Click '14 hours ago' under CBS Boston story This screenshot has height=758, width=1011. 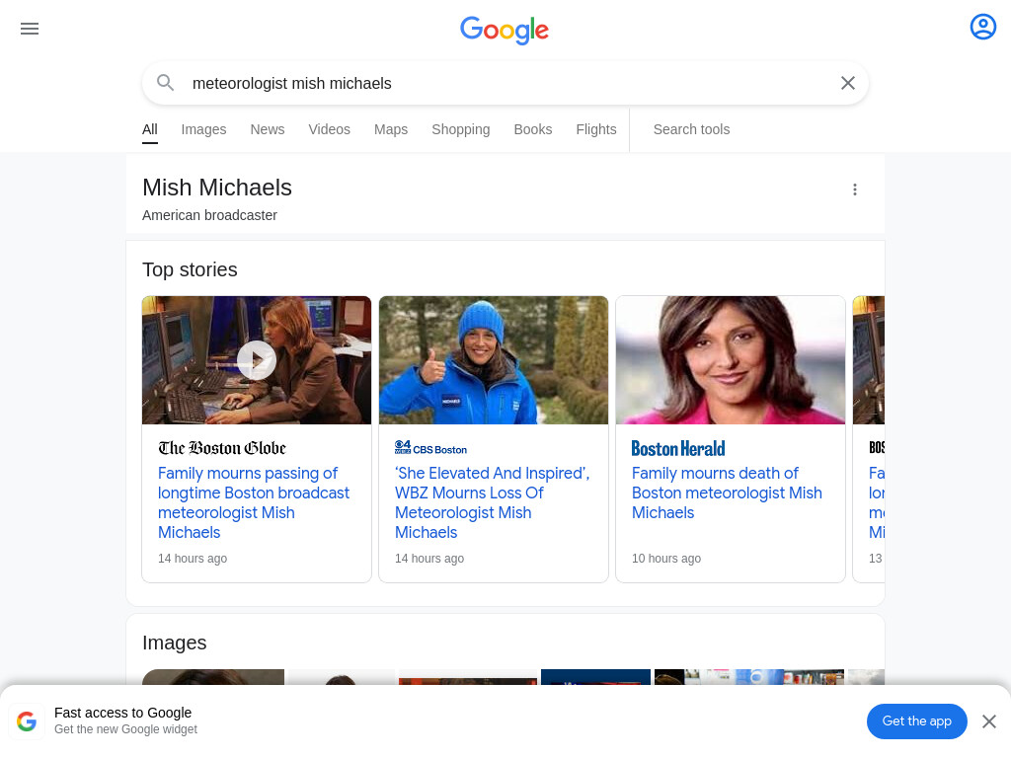click(429, 559)
